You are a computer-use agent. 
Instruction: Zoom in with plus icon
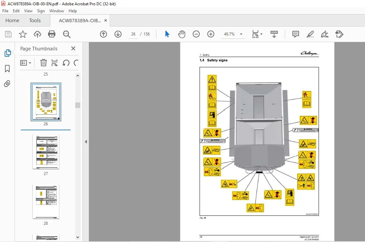(211, 34)
